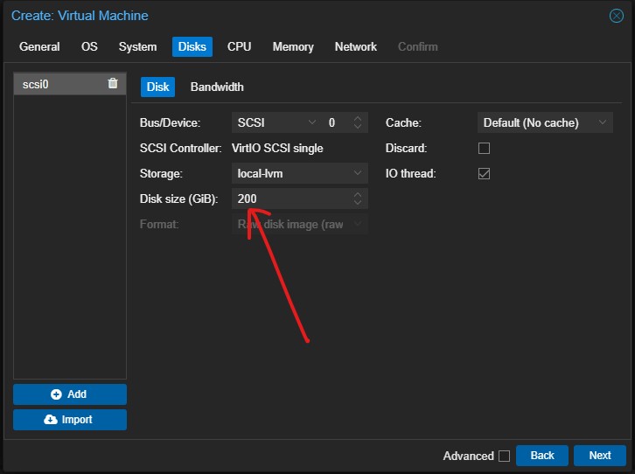This screenshot has height=474, width=635.
Task: Delete the scsi0 disk with trash icon
Action: tap(112, 83)
